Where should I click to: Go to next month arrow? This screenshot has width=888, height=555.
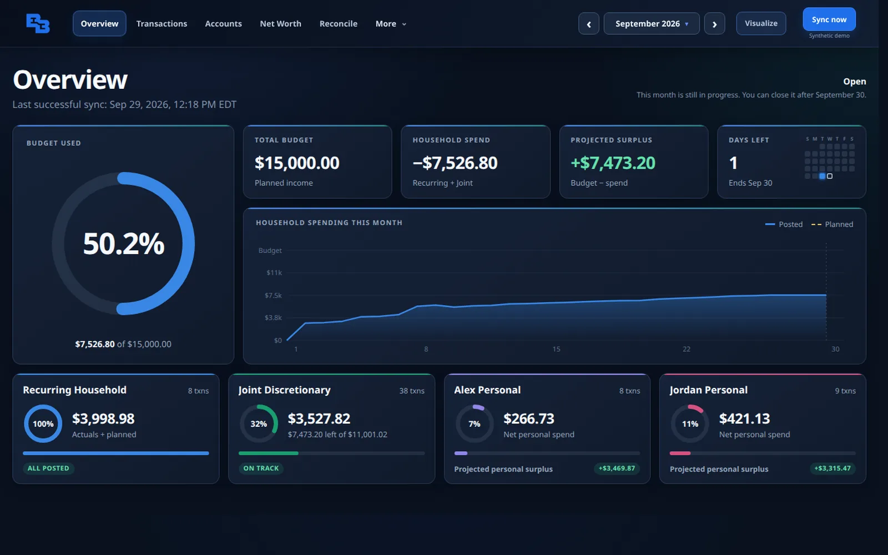point(714,24)
